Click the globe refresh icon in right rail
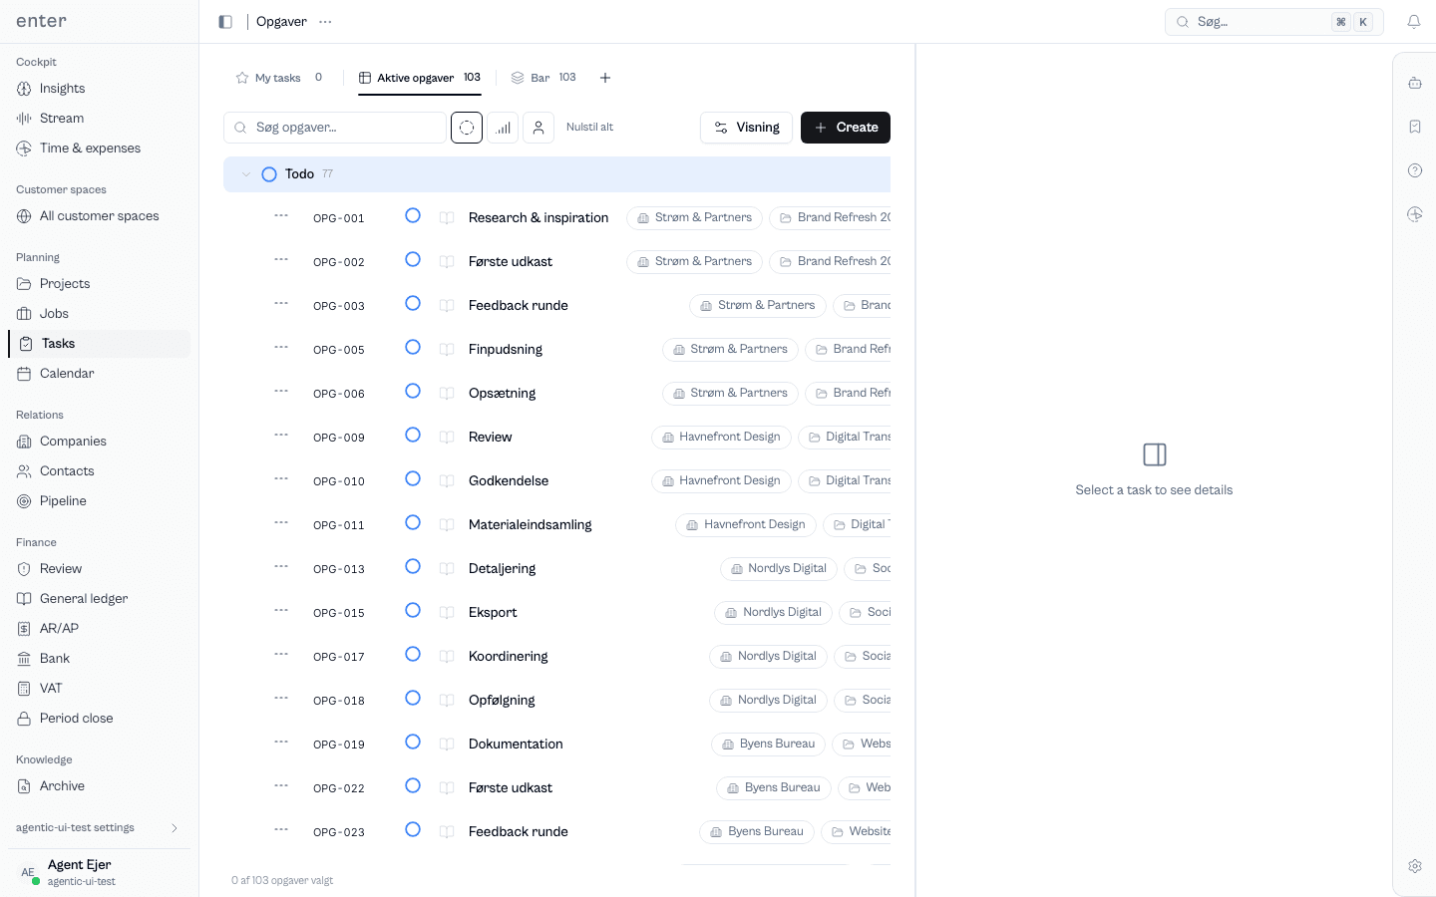The width and height of the screenshot is (1436, 897). coord(1415,214)
